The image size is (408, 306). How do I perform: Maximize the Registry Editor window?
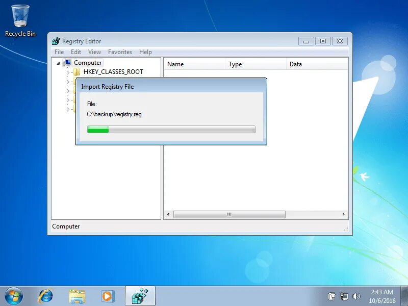[x=323, y=41]
